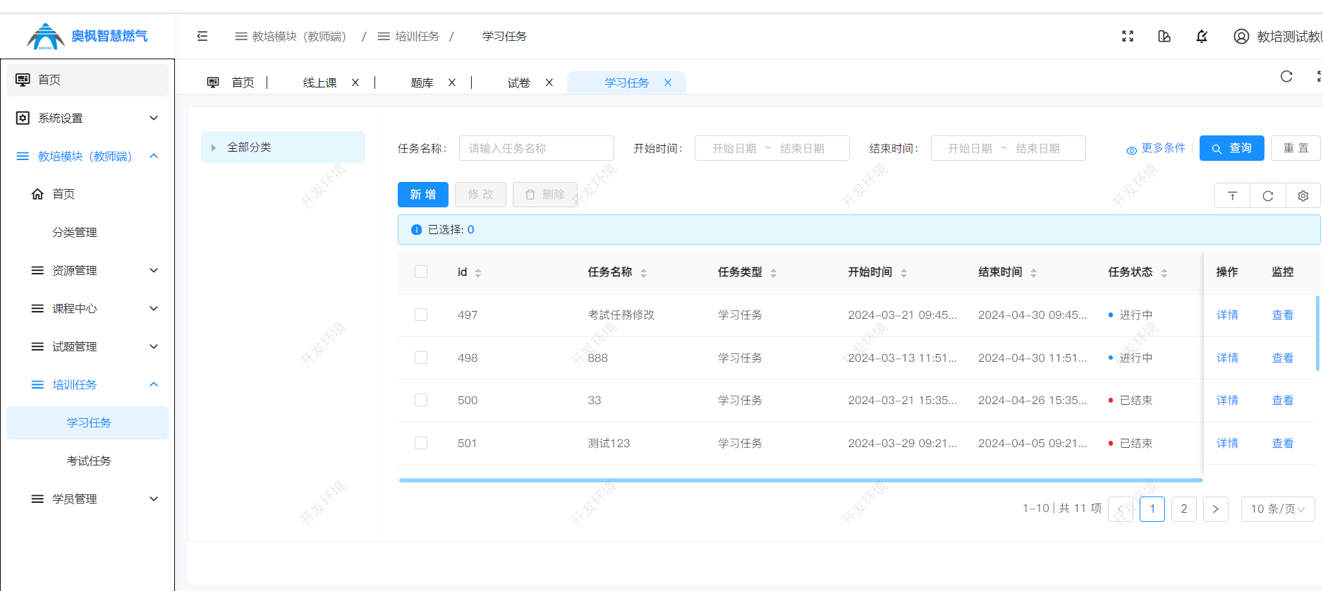
Task: Click 详情 for task 测试123
Action: pos(1227,443)
